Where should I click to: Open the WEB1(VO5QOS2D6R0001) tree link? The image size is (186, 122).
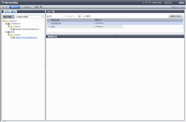26,38
